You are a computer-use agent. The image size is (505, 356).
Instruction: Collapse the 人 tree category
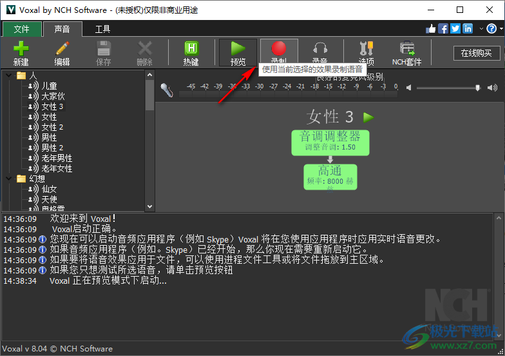(x=9, y=76)
